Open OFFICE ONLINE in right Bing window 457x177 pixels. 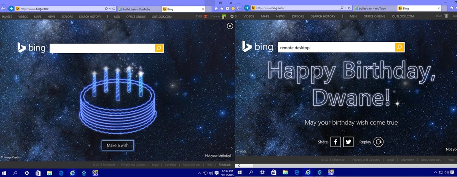coord(375,16)
